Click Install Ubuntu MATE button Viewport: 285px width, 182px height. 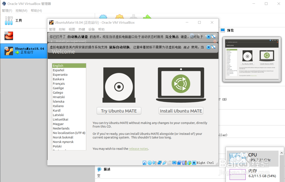[x=181, y=111]
